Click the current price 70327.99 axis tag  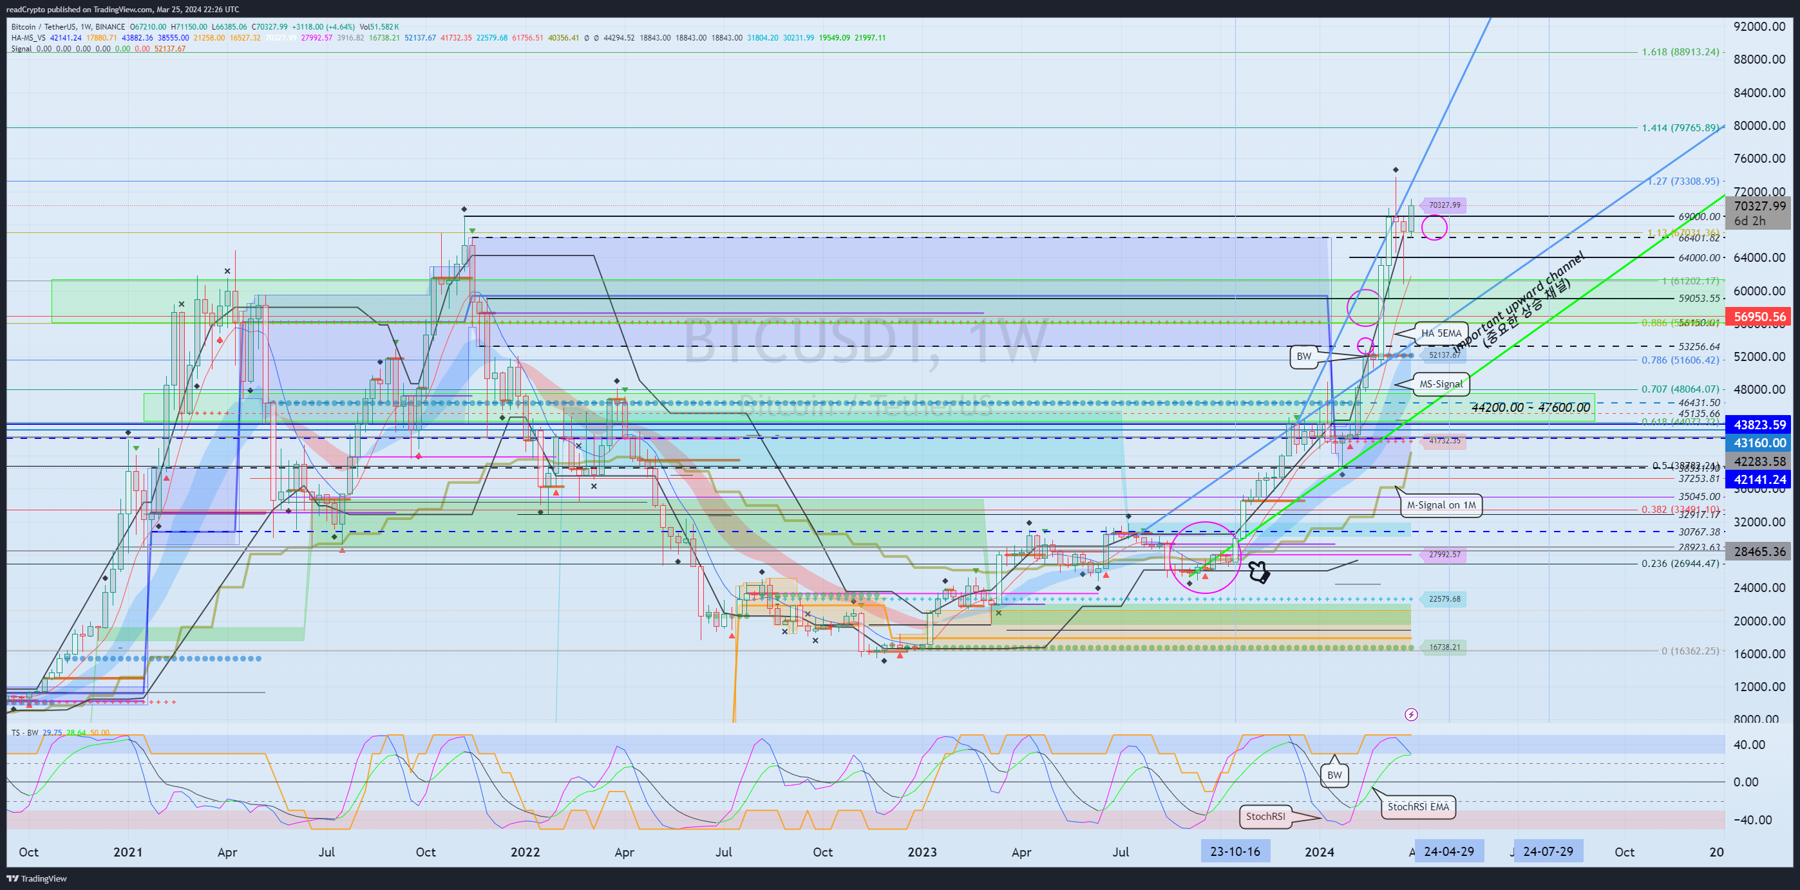(x=1759, y=206)
